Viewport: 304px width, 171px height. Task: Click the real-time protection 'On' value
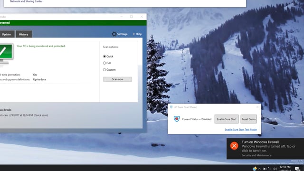point(35,75)
